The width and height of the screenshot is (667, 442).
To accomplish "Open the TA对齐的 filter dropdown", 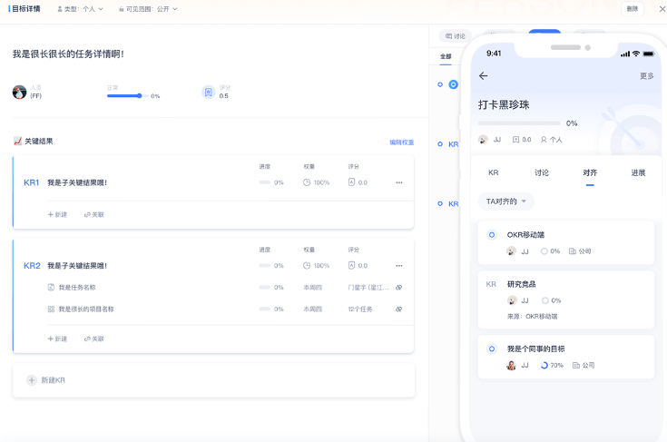I will (505, 201).
